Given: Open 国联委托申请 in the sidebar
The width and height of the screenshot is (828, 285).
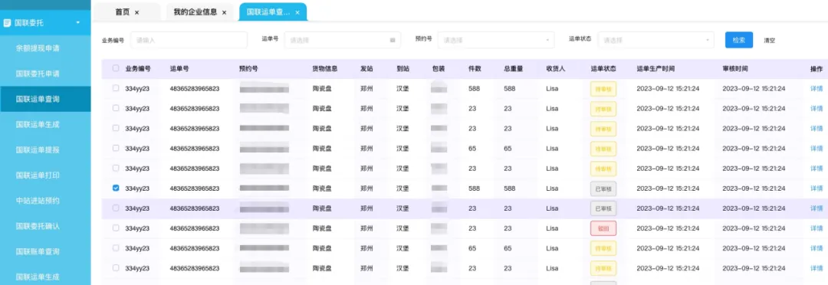Looking at the screenshot, I should coord(38,74).
